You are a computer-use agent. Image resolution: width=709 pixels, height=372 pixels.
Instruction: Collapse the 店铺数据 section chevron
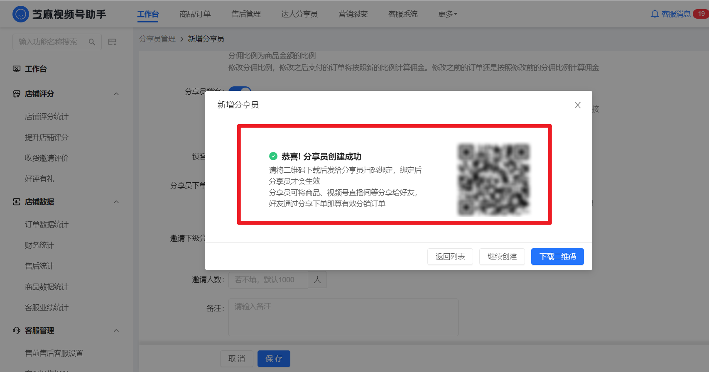pyautogui.click(x=116, y=202)
